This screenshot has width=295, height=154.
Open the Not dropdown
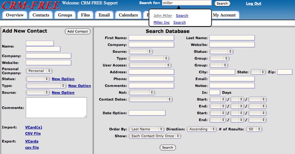(x=142, y=93)
